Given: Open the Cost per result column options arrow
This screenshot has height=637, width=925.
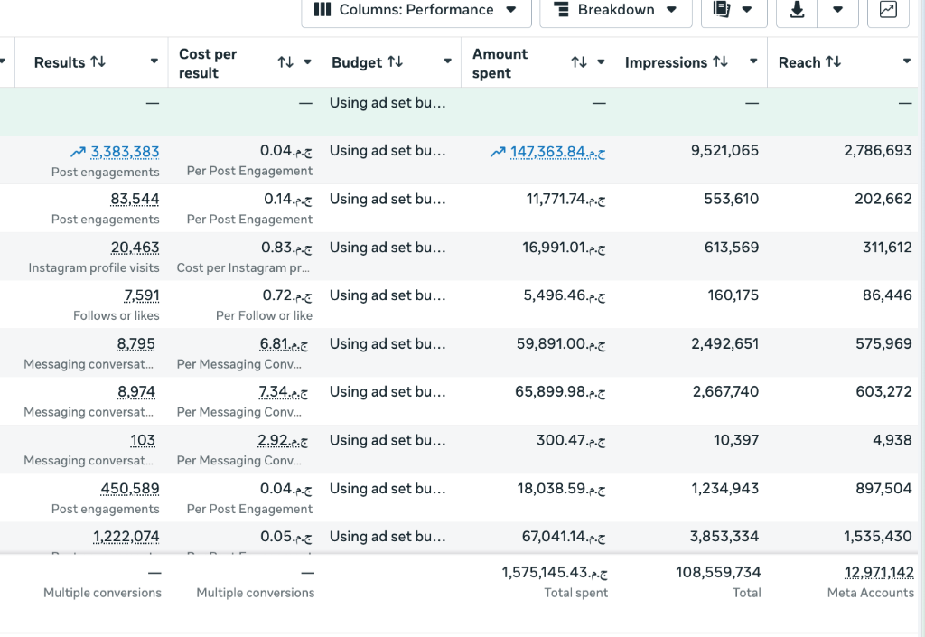Looking at the screenshot, I should 307,62.
